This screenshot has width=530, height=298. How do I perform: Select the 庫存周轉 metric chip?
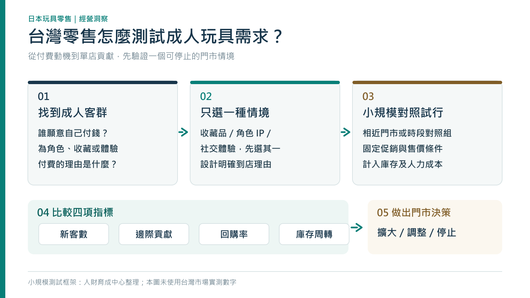314,234
